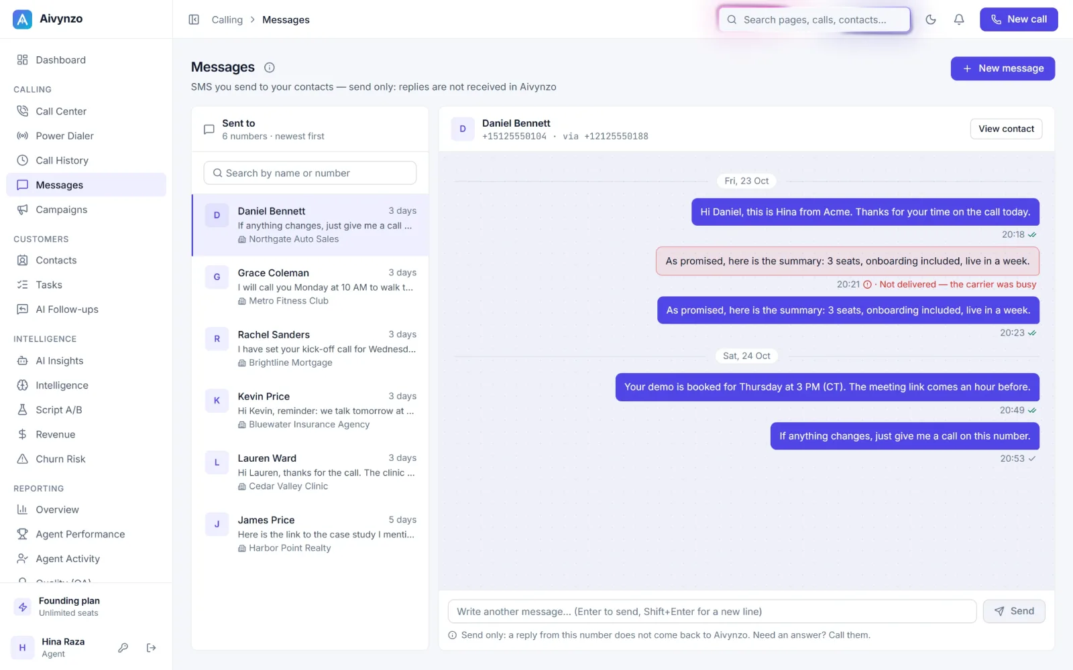
Task: Focus Search by name or number field
Action: (310, 173)
